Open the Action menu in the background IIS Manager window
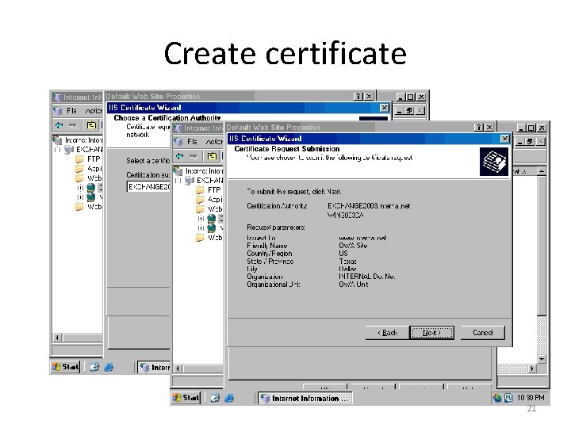Image resolution: width=571 pixels, height=428 pixels. (94, 111)
